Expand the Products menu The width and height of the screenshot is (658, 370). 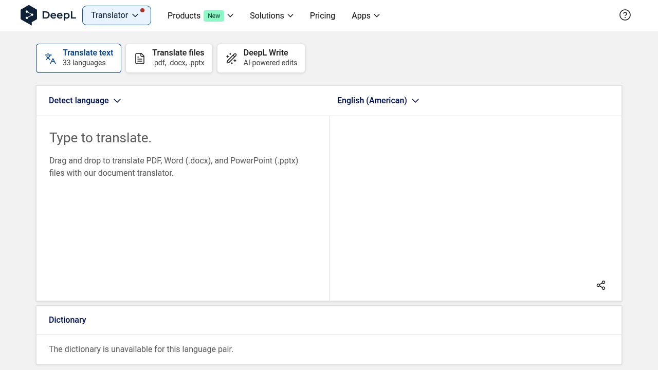coord(200,15)
